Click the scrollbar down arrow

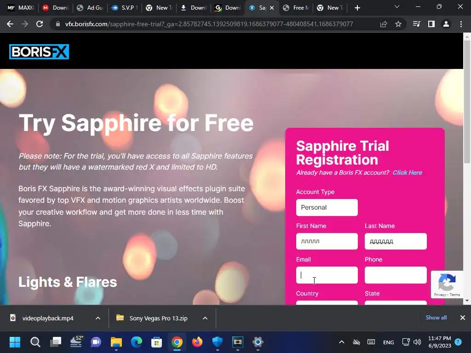pos(467,301)
